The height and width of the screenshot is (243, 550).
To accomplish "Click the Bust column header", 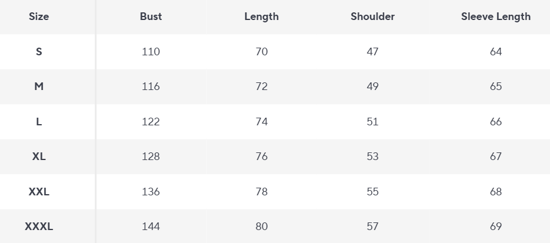I will pos(151,16).
